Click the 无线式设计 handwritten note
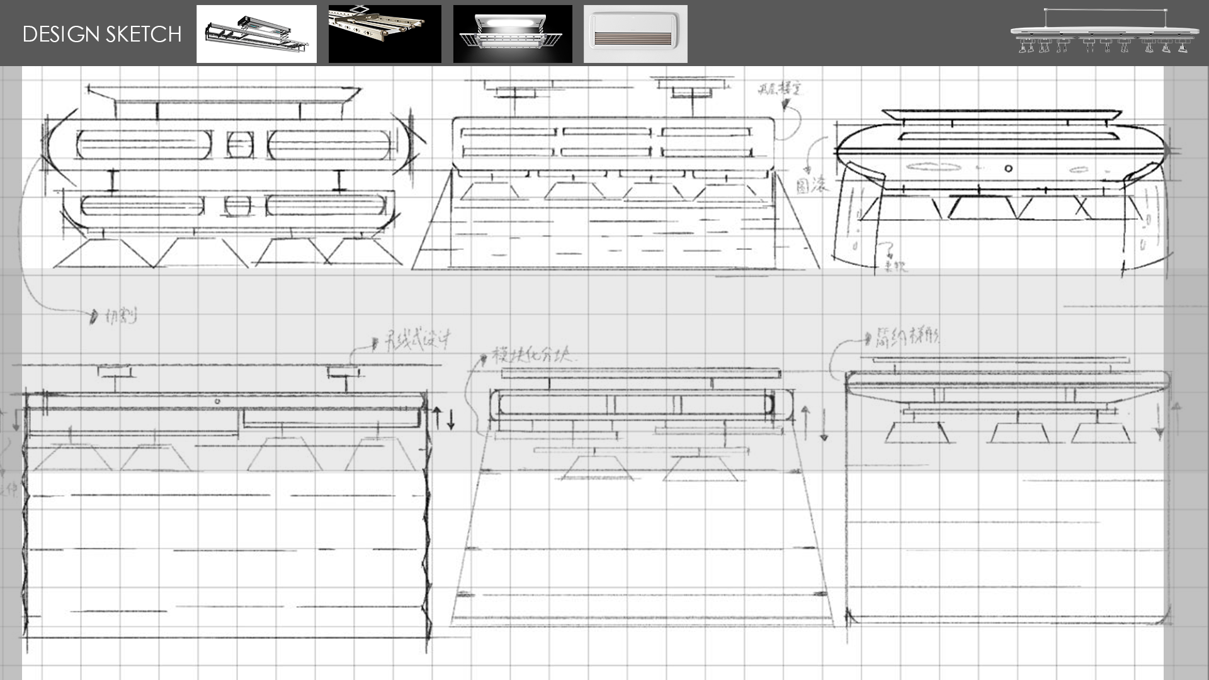 click(417, 340)
